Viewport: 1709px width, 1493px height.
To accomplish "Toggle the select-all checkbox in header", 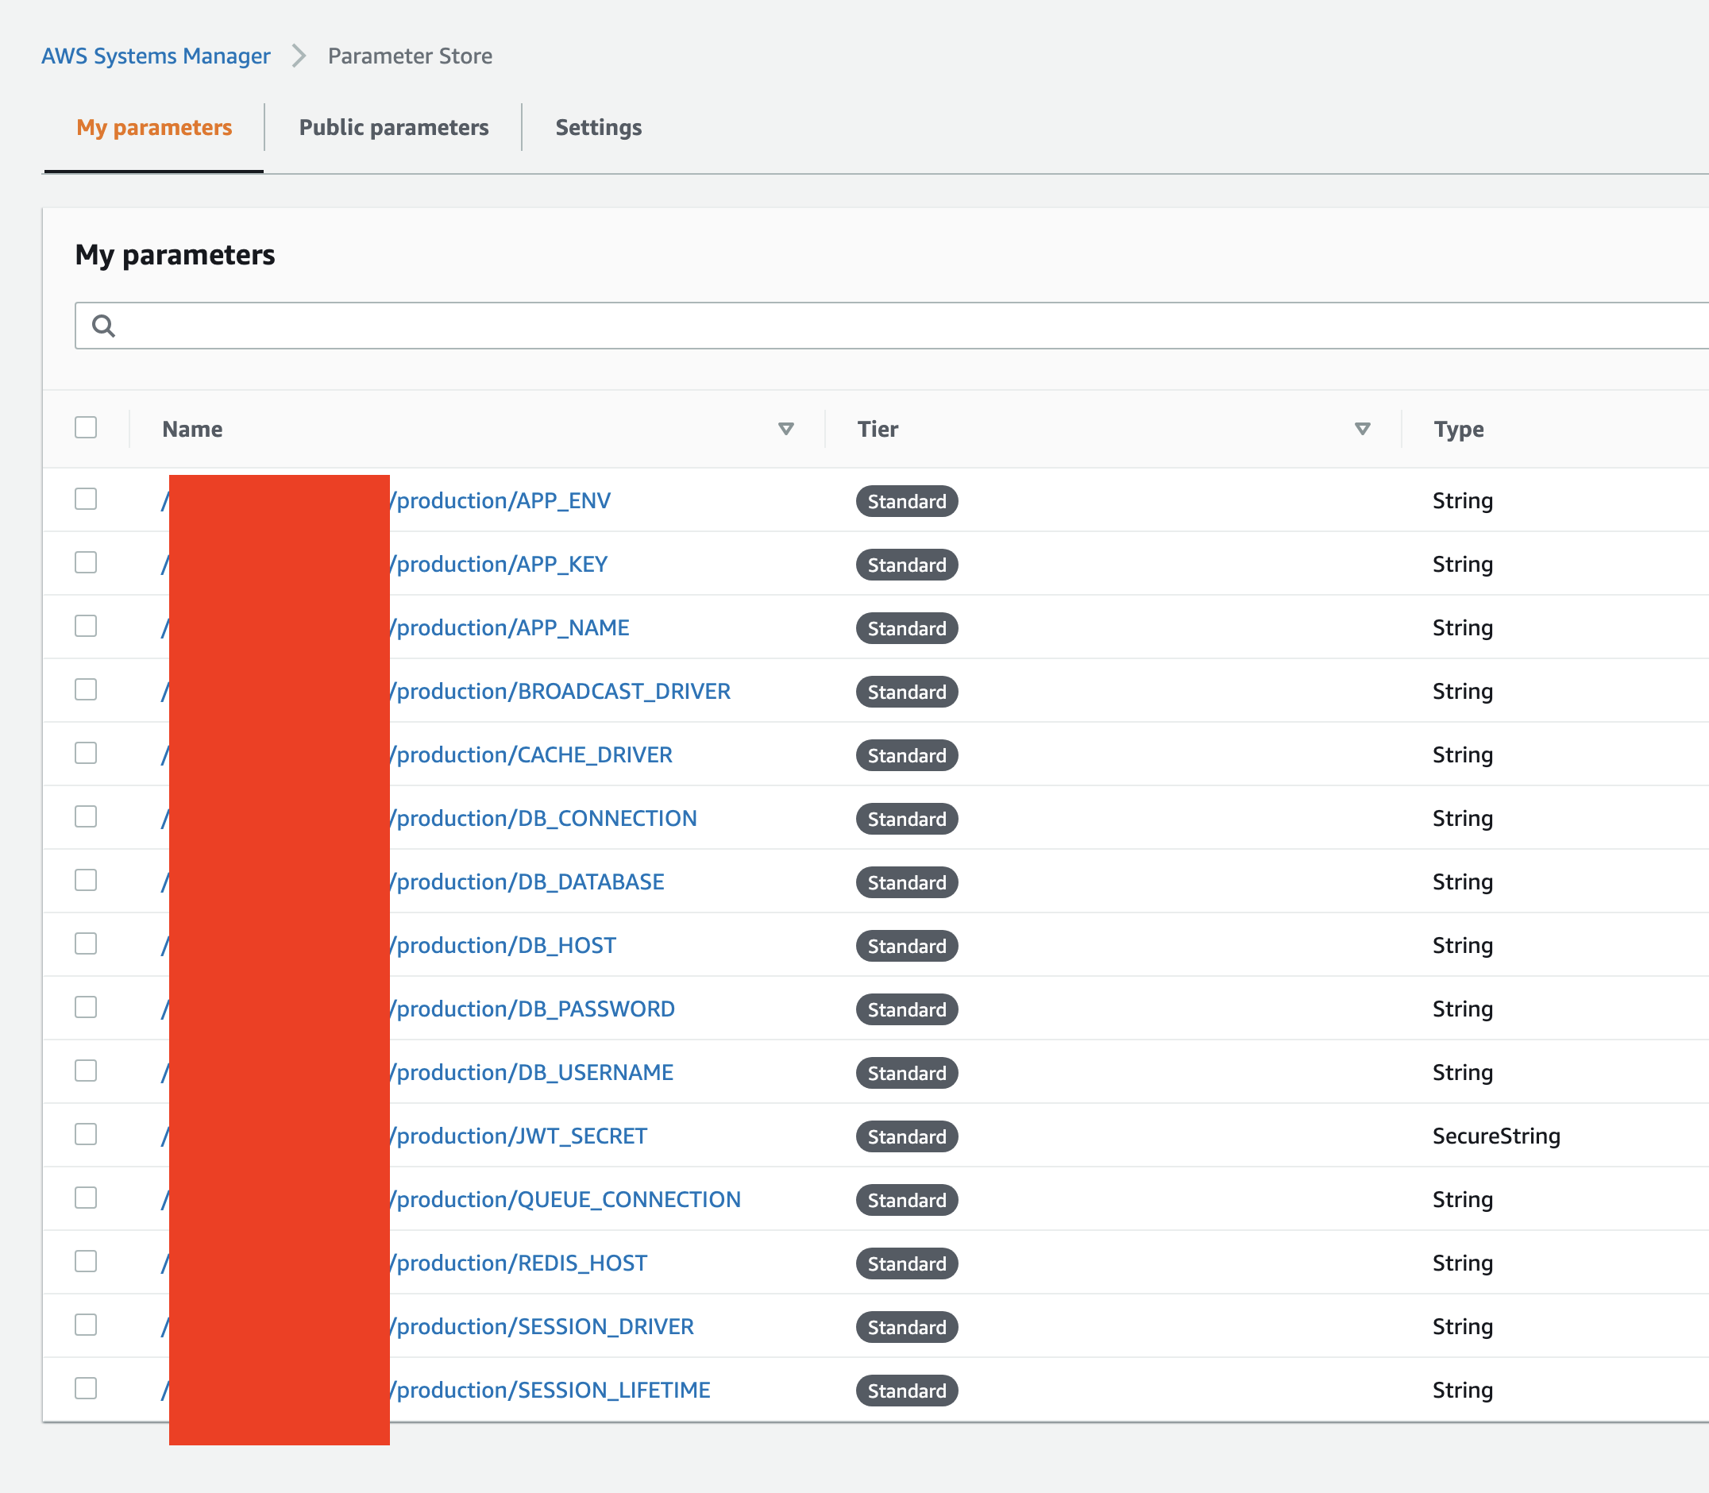I will pyautogui.click(x=86, y=427).
